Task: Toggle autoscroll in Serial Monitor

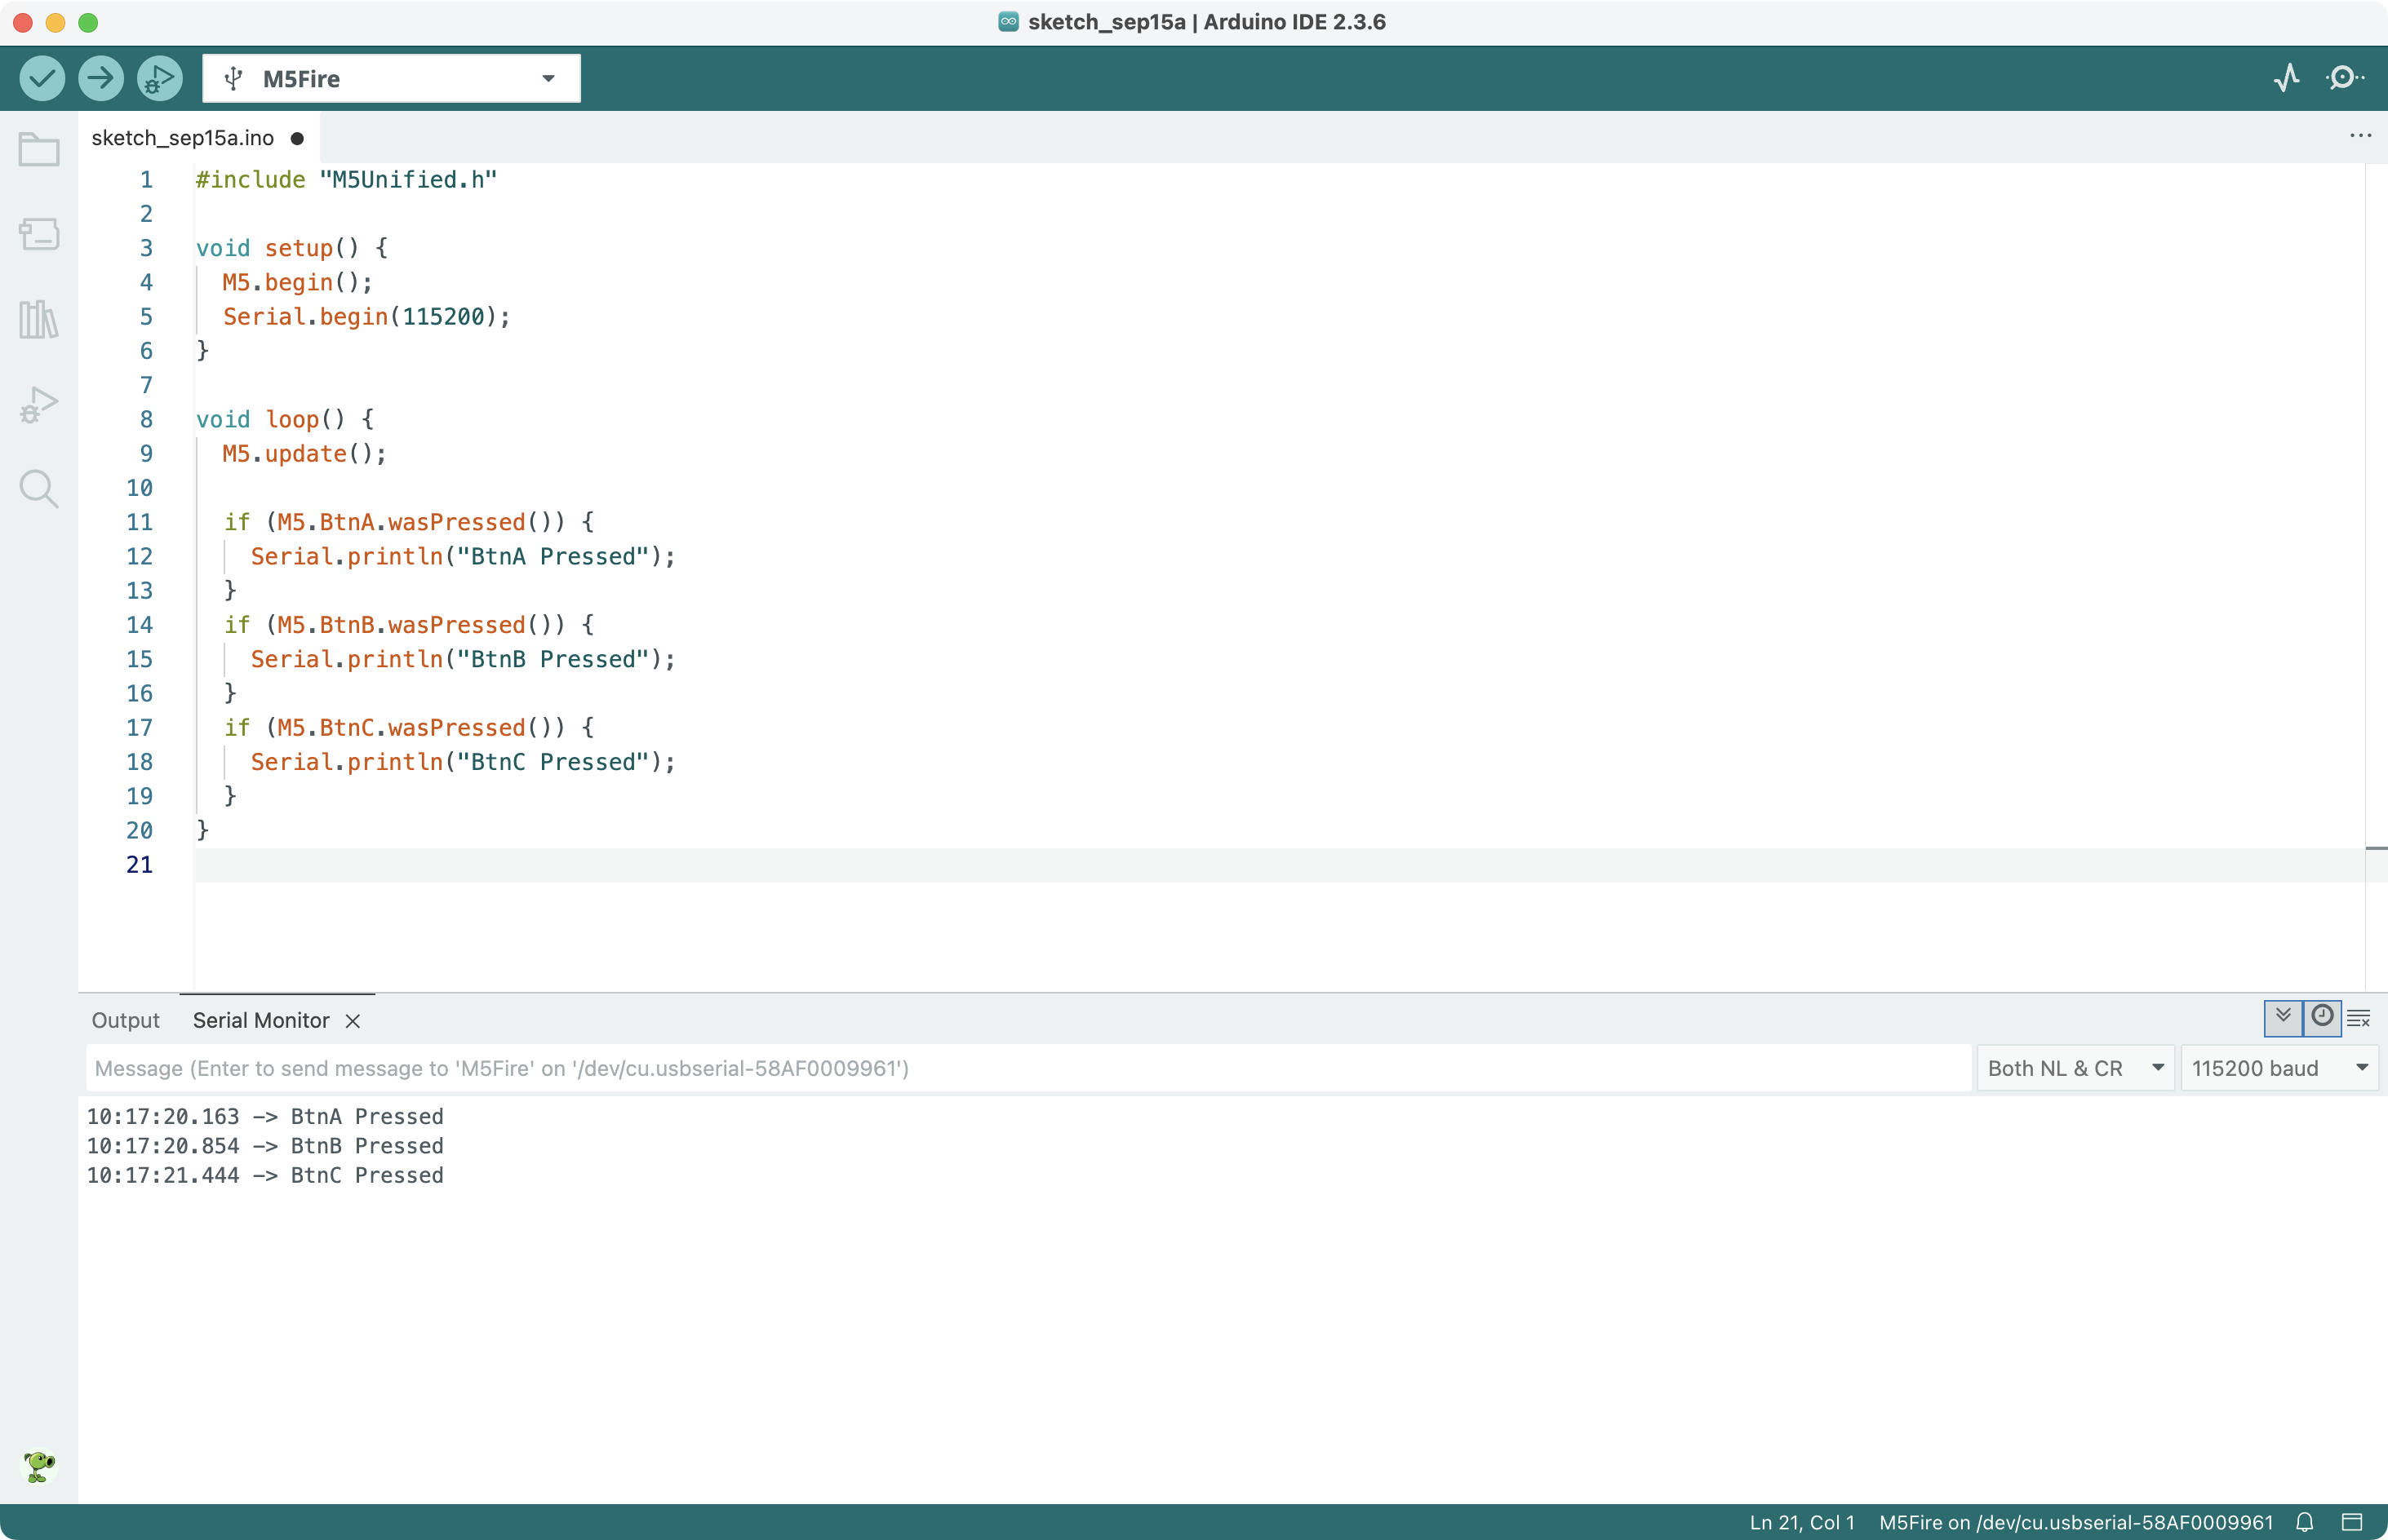Action: point(2283,1018)
